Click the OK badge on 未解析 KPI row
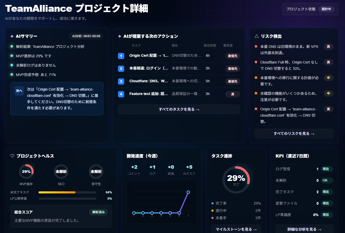 [327, 180]
